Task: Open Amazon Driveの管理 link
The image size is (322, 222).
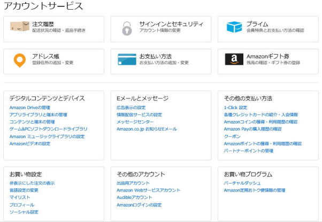Action: [30, 108]
